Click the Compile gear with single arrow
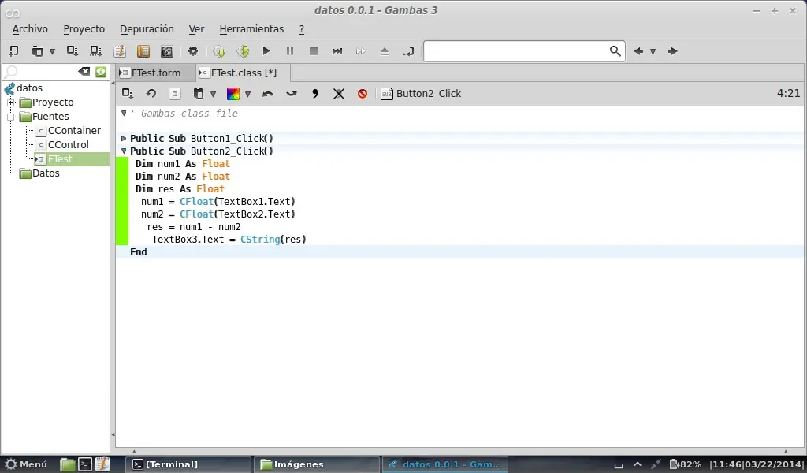Image resolution: width=807 pixels, height=473 pixels. (219, 51)
